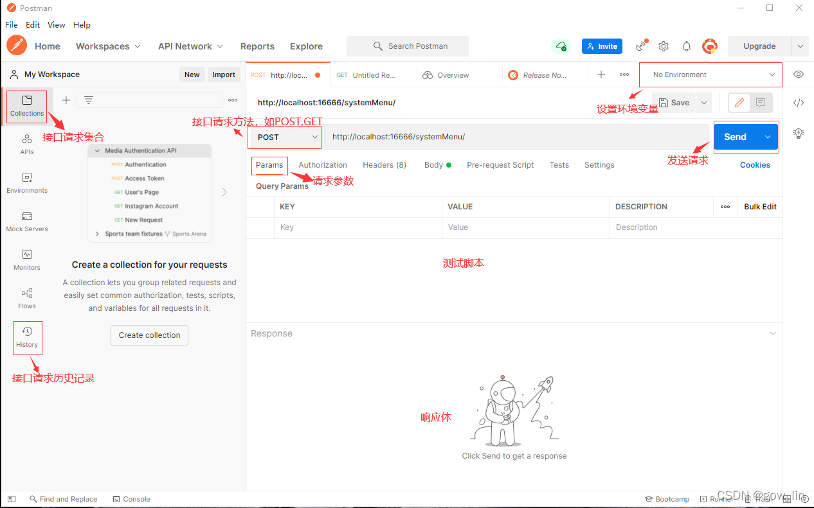Switch to the Authorization tab
Screen dimensions: 814x508
[323, 165]
